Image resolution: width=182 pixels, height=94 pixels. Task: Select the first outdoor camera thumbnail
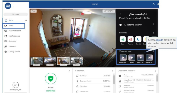click(x=37, y=61)
